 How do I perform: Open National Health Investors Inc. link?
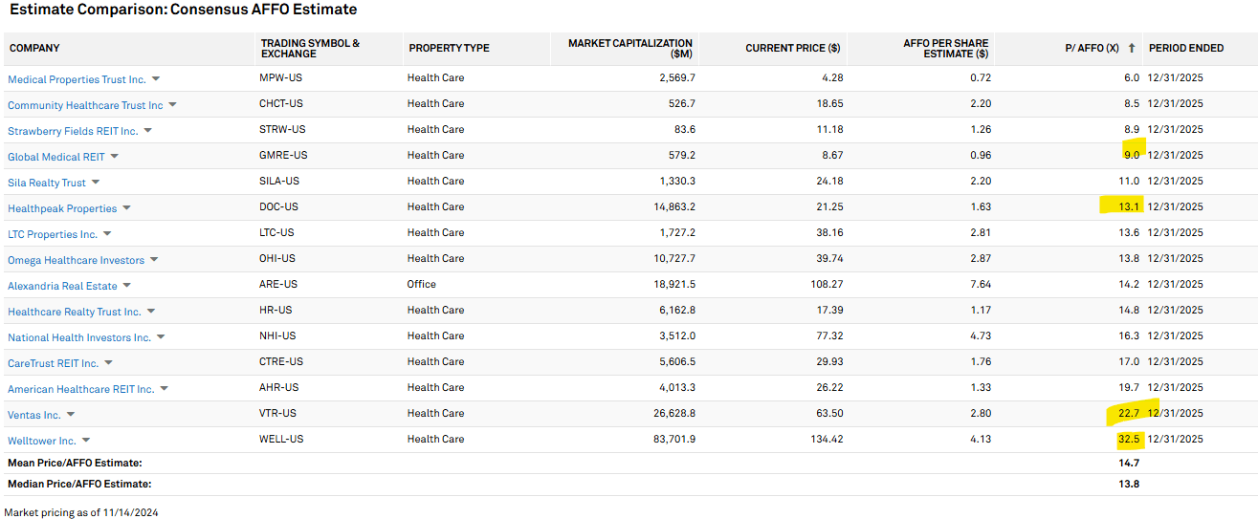click(79, 337)
